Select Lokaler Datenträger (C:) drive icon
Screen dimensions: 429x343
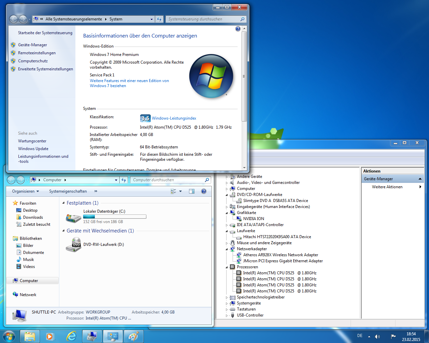[73, 218]
